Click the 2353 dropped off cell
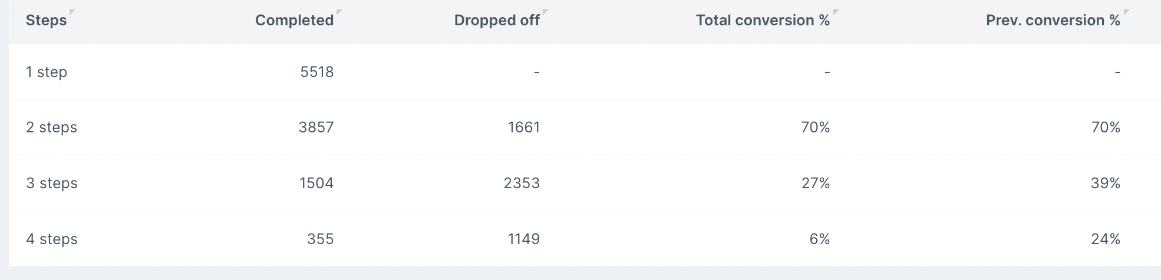The height and width of the screenshot is (280, 1161). pyautogui.click(x=522, y=183)
